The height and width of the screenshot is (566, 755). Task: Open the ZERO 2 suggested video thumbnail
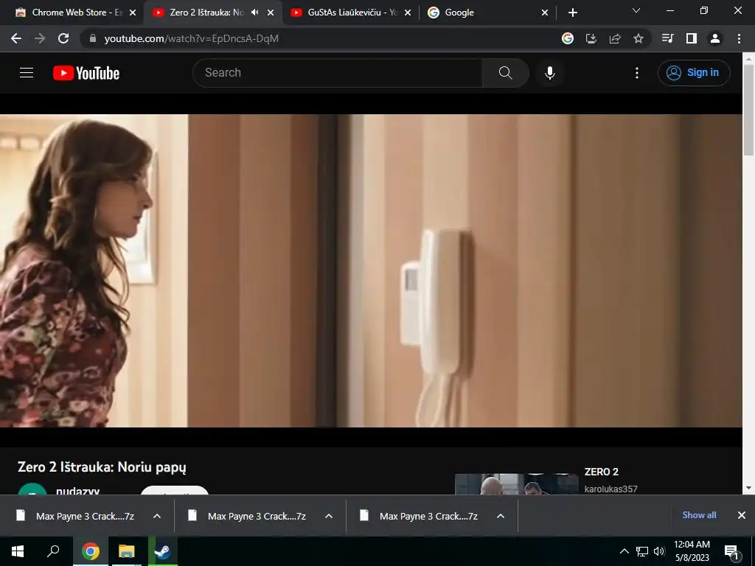click(517, 484)
